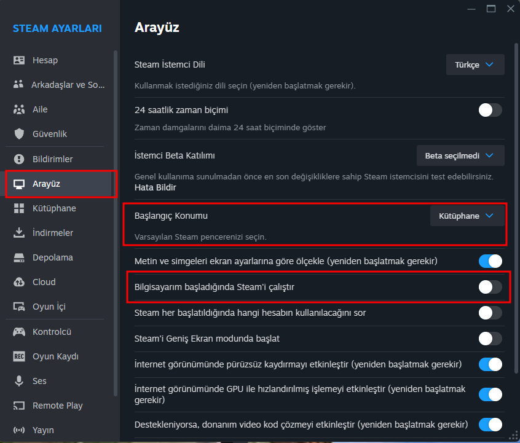Click the Arkadaşlar ve Sosyal people icon
Viewport: 520px width, 443px height.
18,84
